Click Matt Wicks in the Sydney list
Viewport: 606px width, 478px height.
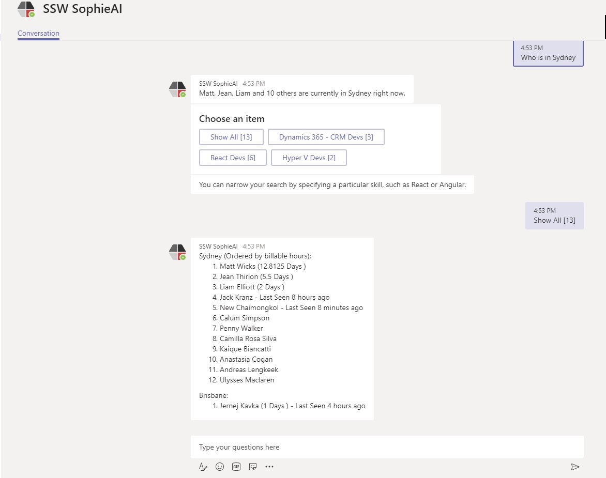tap(237, 266)
